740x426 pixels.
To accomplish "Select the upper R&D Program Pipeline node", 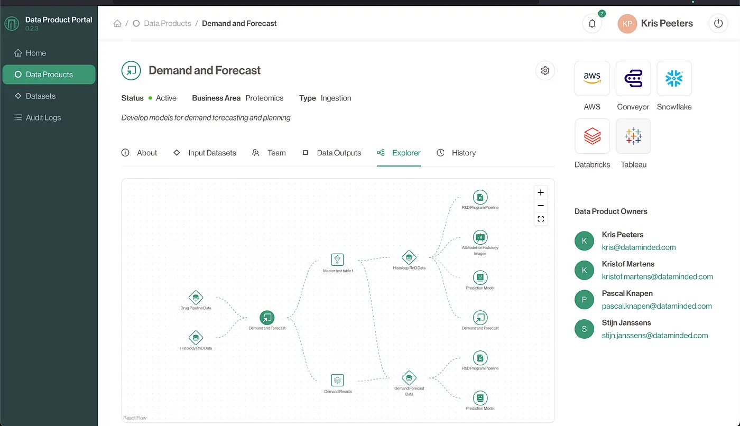I will [480, 197].
